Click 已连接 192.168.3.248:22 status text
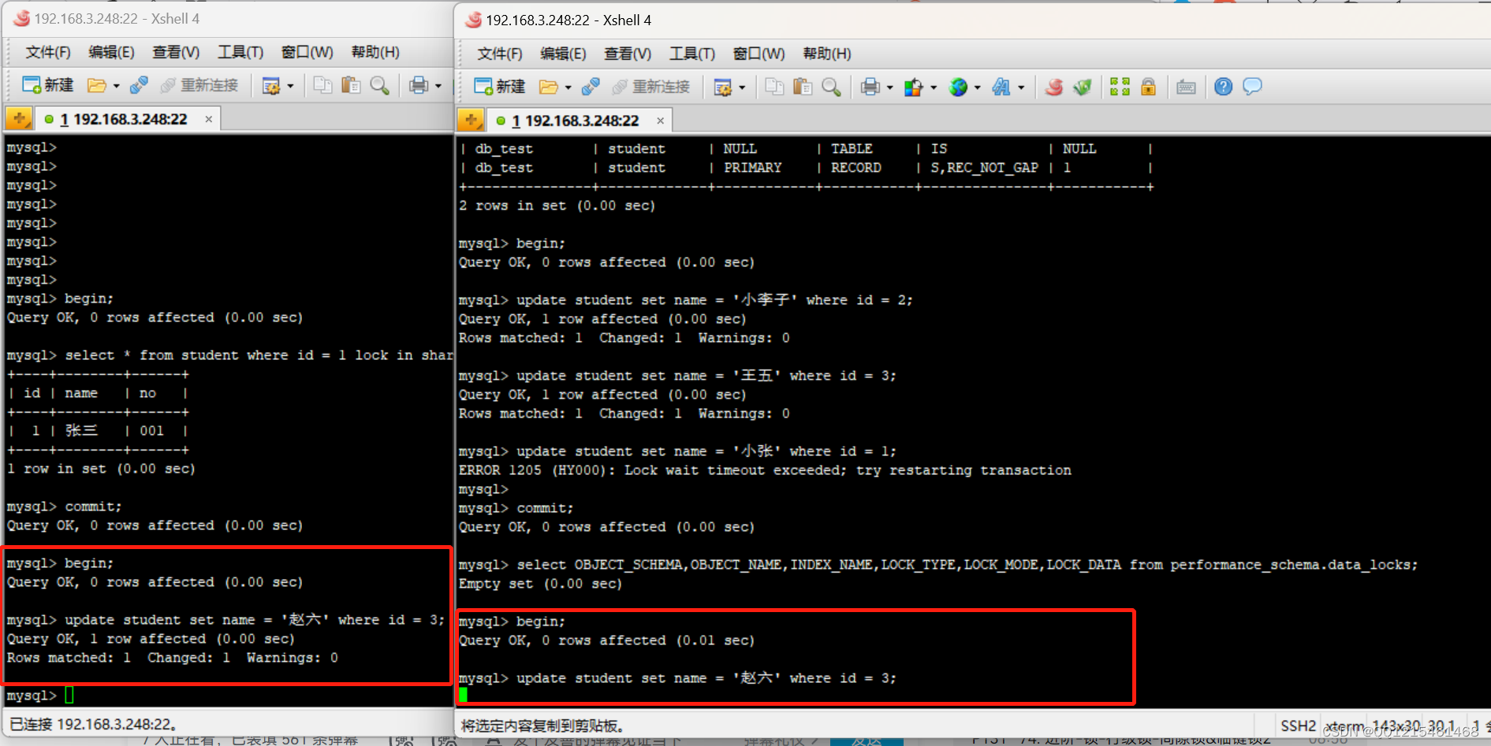This screenshot has height=746, width=1491. (93, 724)
